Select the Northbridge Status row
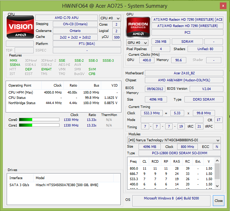 click(x=63, y=103)
